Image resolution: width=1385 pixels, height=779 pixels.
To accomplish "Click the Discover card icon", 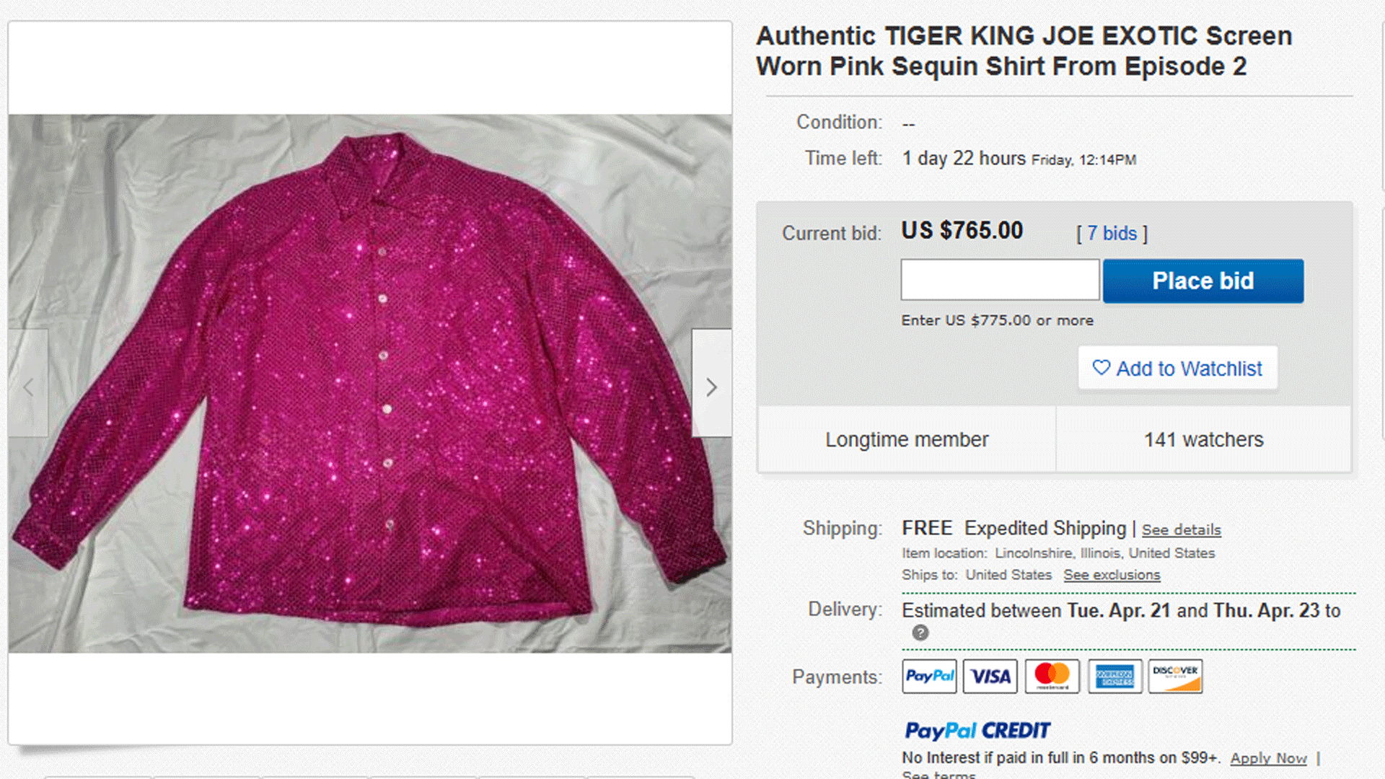I will 1175,677.
